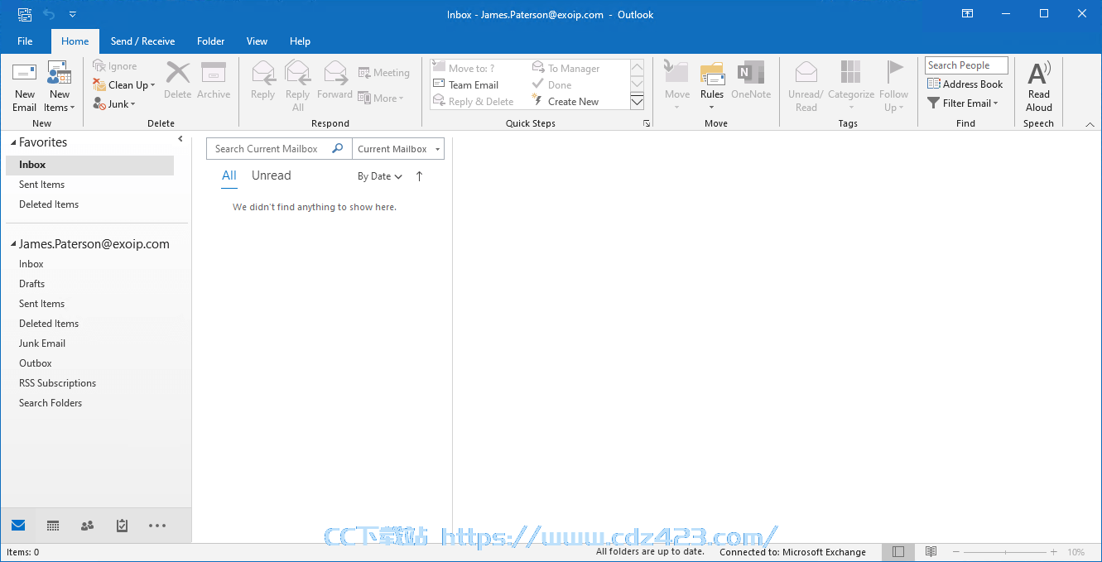Select the Home ribbon tab
This screenshot has width=1102, height=562.
75,41
